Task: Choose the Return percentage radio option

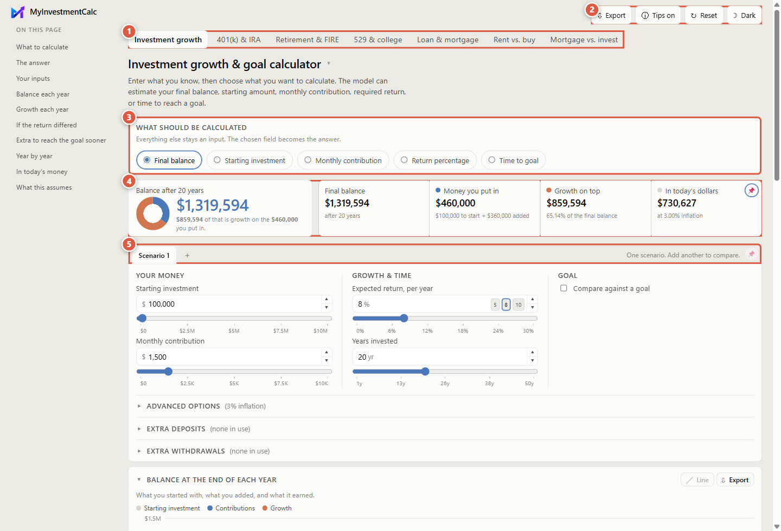Action: coord(435,160)
